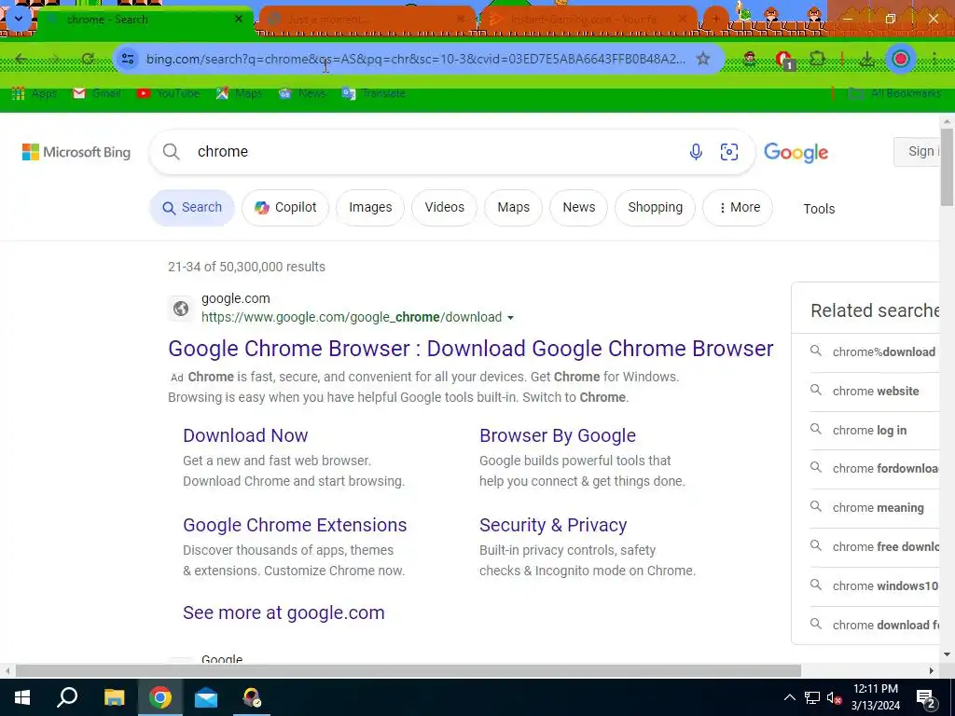Open the Chrome profile avatar
Viewport: 955px width, 716px height.
tap(901, 59)
